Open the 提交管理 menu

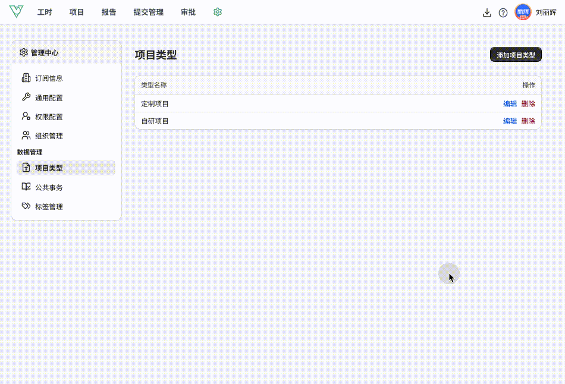[x=149, y=12]
